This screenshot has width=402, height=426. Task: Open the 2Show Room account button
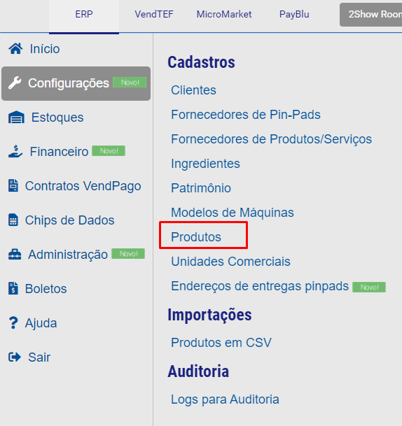tap(370, 15)
